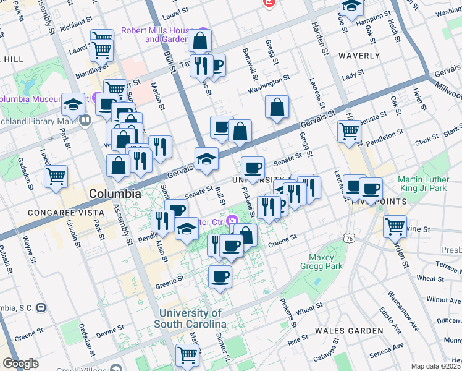Select the graduation cap marker on Gervais St
462x371 pixels.
206,160
